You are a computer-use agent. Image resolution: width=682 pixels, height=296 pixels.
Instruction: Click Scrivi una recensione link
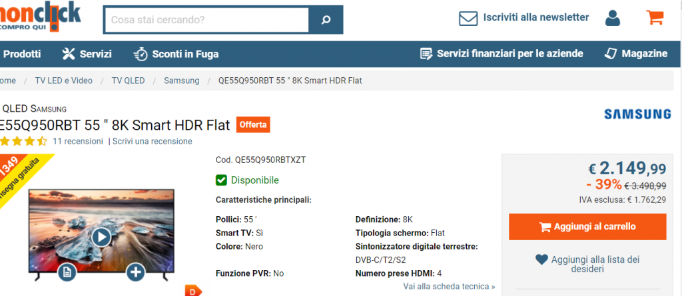click(152, 141)
